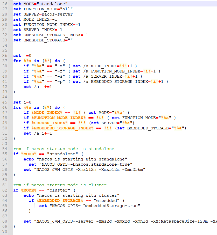This screenshot has height=235, width=217.
Task: Click the "cluster" string on line 62
Action: [x=57, y=190]
